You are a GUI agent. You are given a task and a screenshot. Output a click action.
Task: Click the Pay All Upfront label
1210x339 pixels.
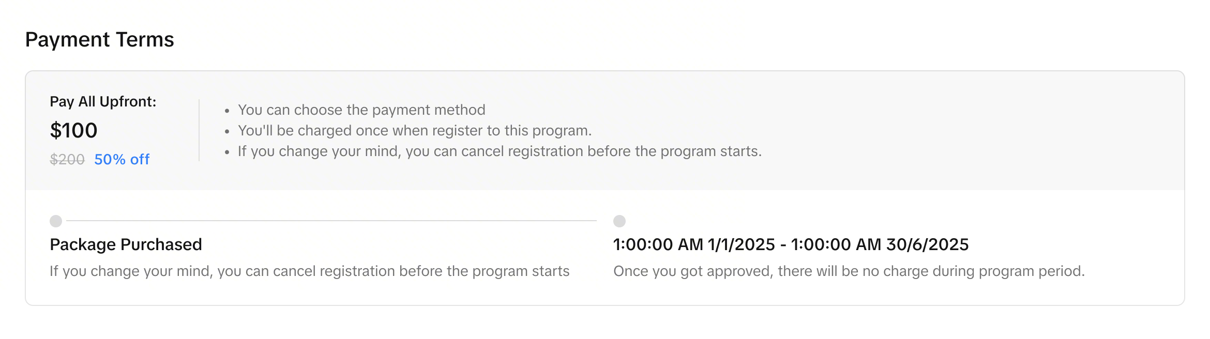103,102
